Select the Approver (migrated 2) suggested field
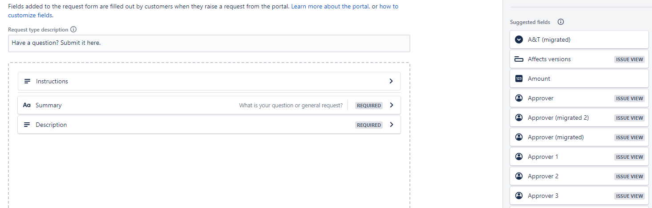Image resolution: width=652 pixels, height=208 pixels. pyautogui.click(x=579, y=118)
